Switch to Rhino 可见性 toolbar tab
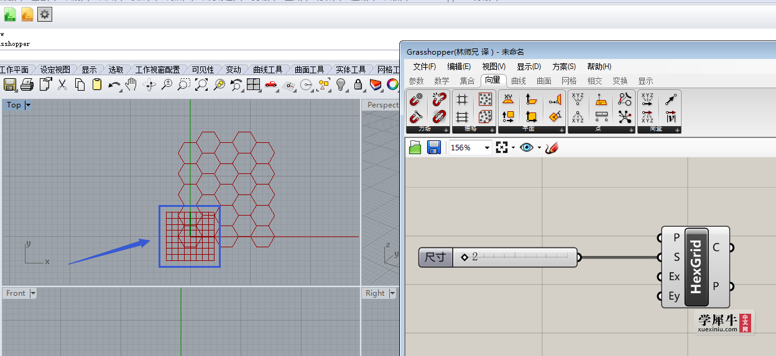 click(x=202, y=70)
